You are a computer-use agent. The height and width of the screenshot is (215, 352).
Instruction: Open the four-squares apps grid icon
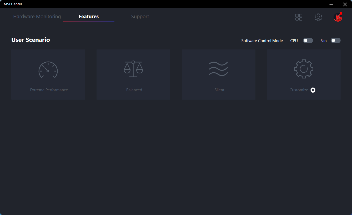coord(299,17)
